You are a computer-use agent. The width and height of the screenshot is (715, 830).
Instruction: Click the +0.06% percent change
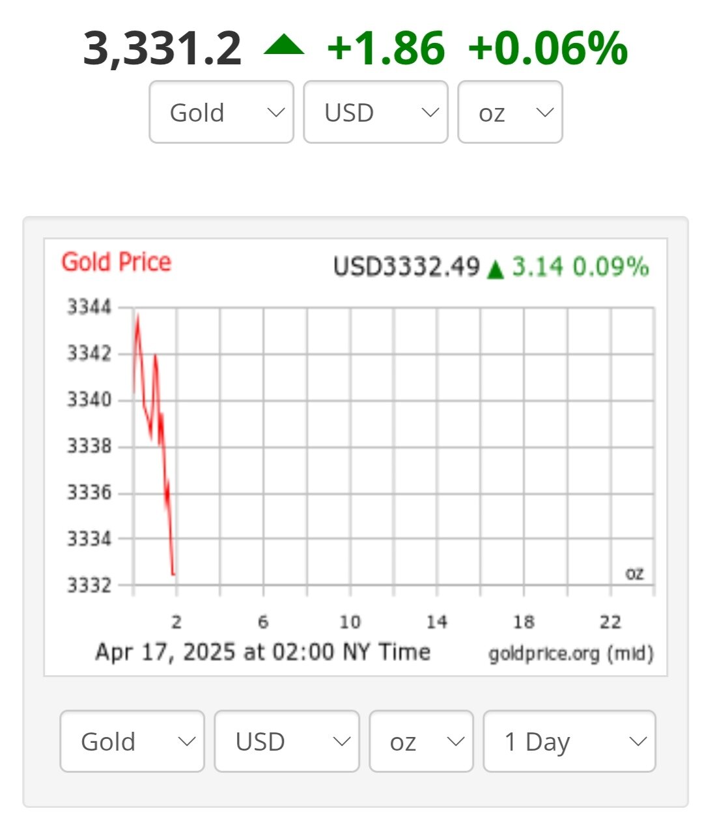(548, 49)
